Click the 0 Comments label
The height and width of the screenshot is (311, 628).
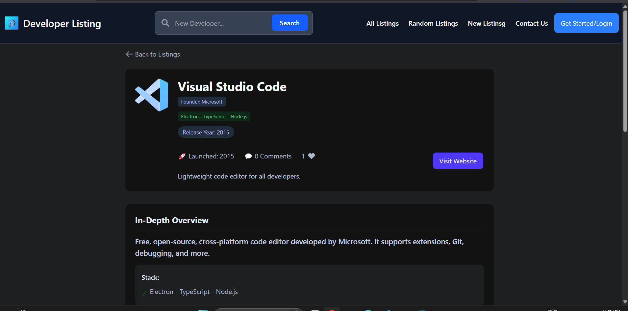click(273, 156)
